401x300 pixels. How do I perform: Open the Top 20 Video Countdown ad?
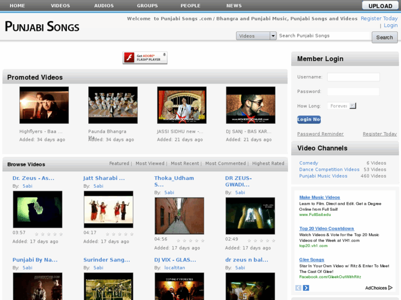coord(327,228)
